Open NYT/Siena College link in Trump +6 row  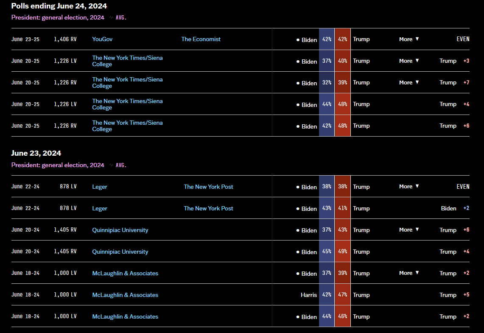pyautogui.click(x=127, y=126)
